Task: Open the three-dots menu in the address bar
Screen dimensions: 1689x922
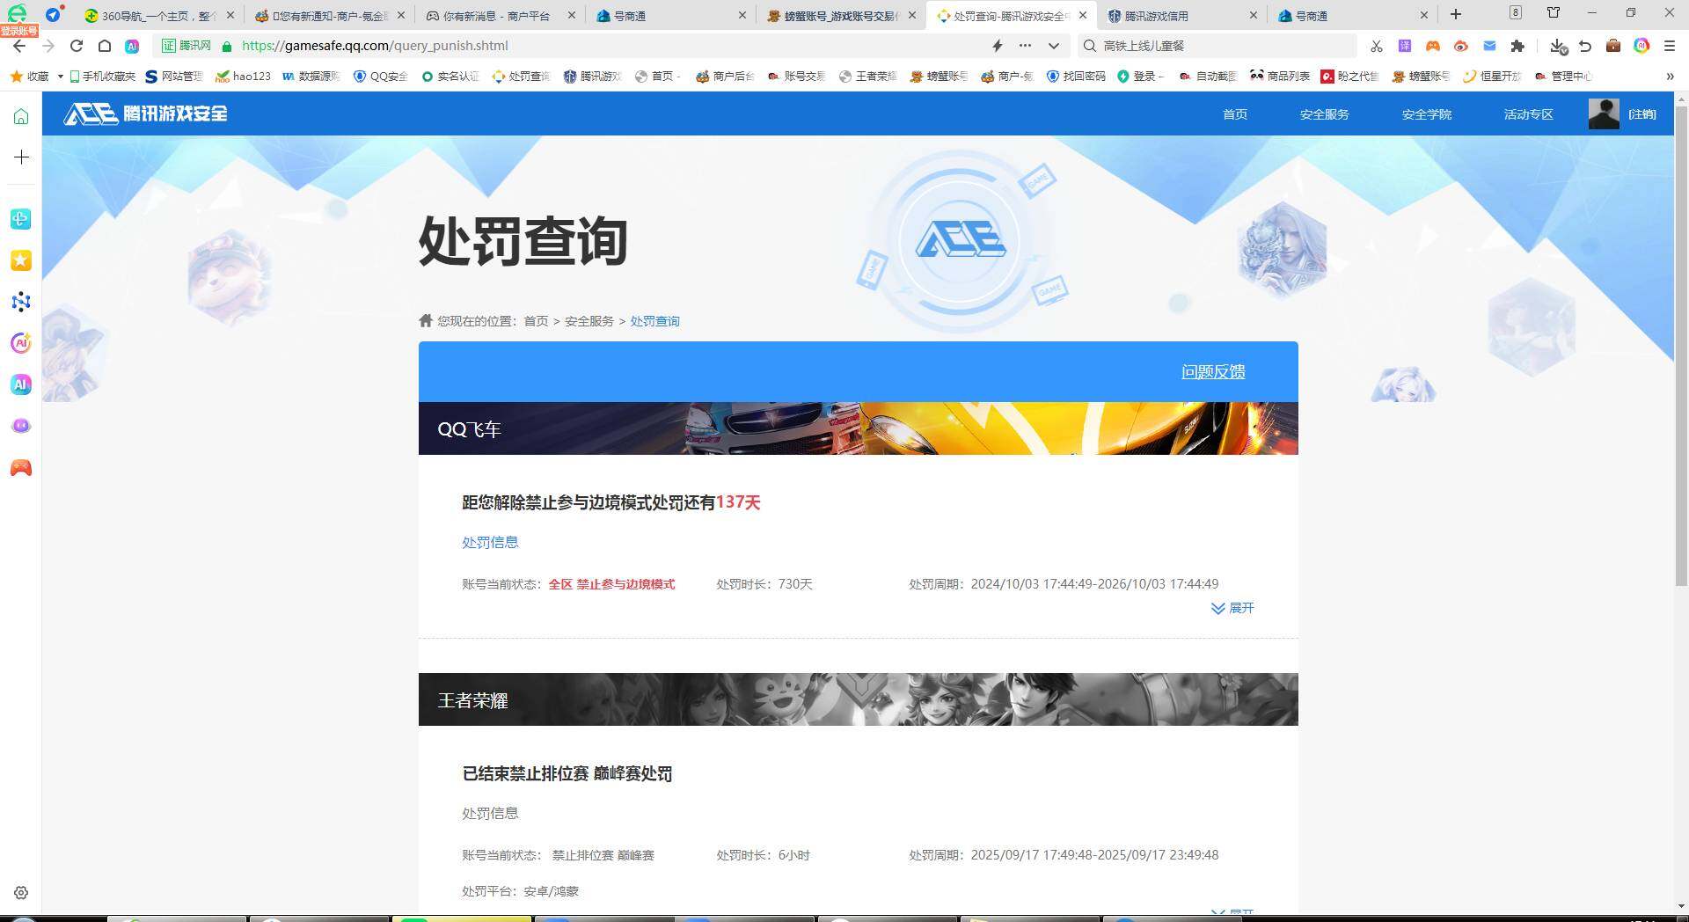Action: (x=1025, y=46)
